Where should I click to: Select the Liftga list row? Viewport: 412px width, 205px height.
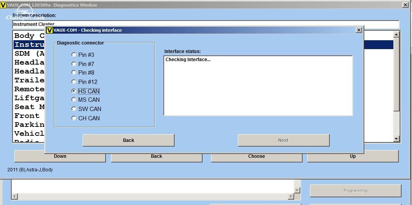(x=29, y=98)
